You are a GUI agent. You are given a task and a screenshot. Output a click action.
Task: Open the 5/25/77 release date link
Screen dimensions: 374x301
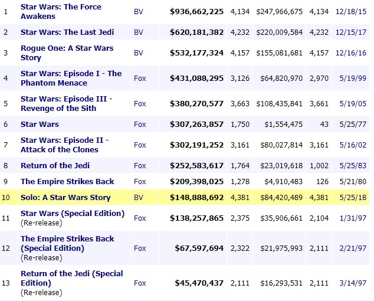[352, 124]
